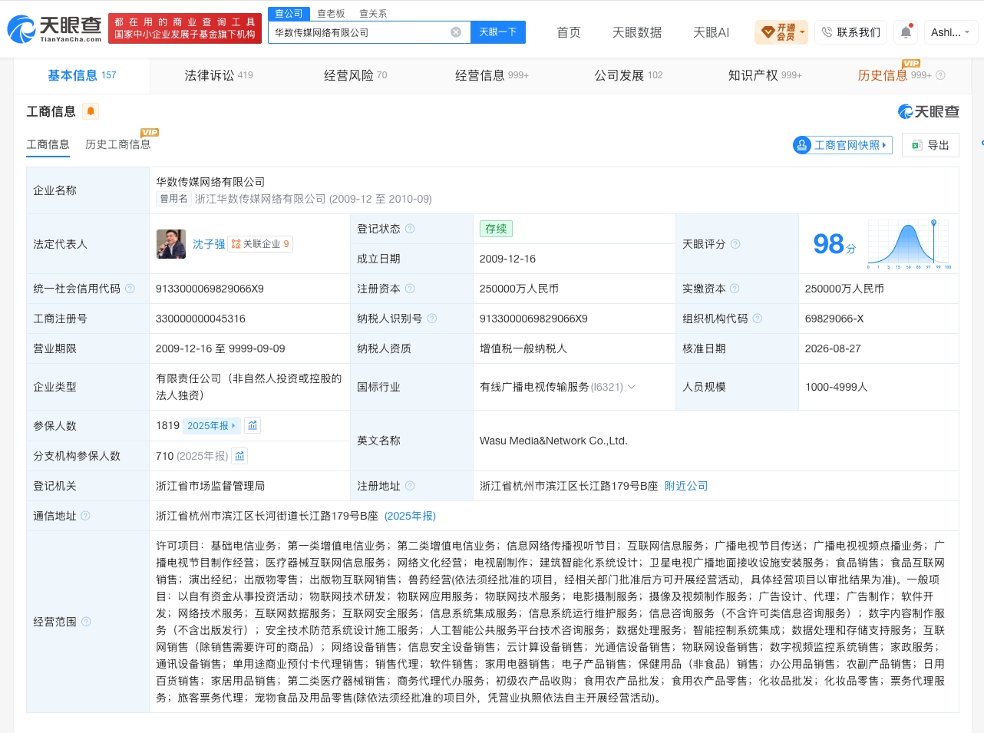This screenshot has height=733, width=984.
Task: Open the 经营风险 tab
Action: click(x=355, y=75)
